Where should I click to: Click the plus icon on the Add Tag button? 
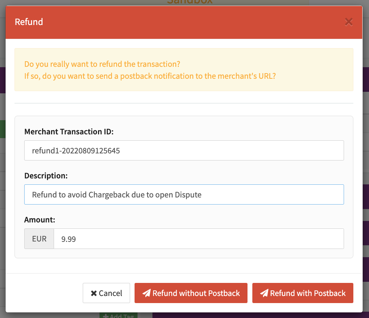coord(106,316)
